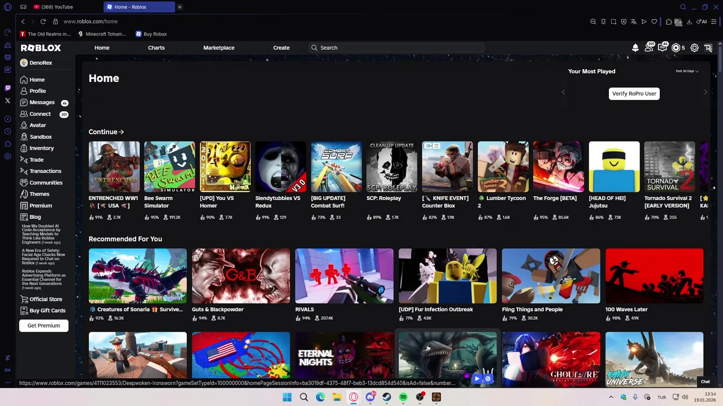723x406 pixels.
Task: Open Minecraft Tohum bookmark
Action: click(x=102, y=34)
